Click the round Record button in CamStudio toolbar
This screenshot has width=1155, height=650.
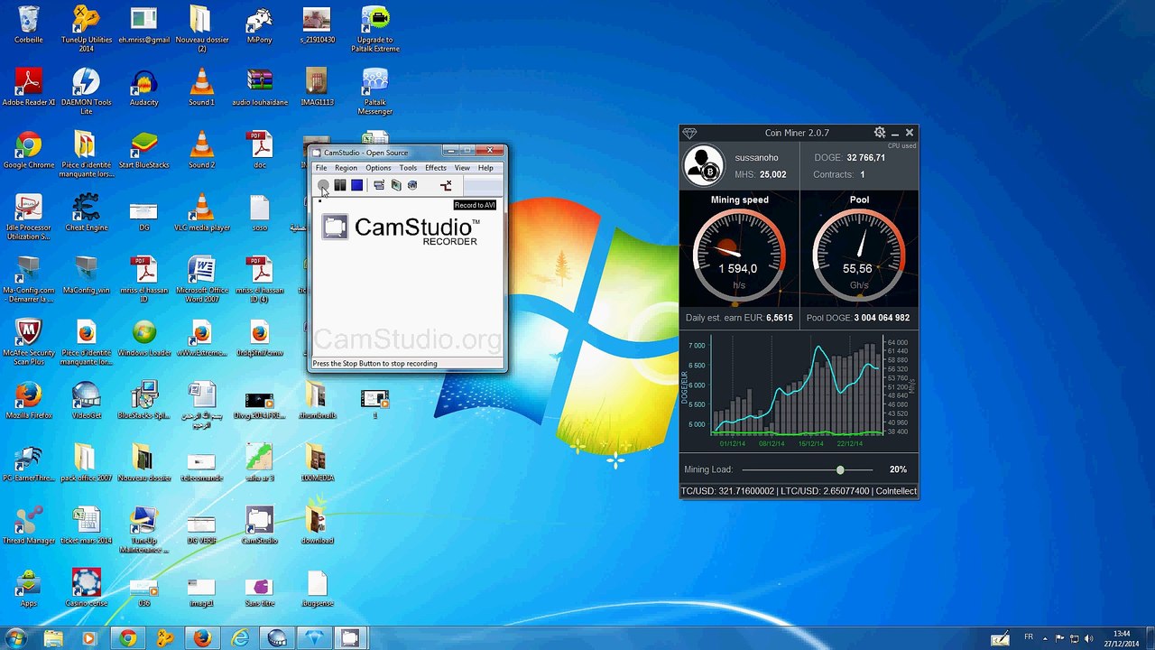323,185
